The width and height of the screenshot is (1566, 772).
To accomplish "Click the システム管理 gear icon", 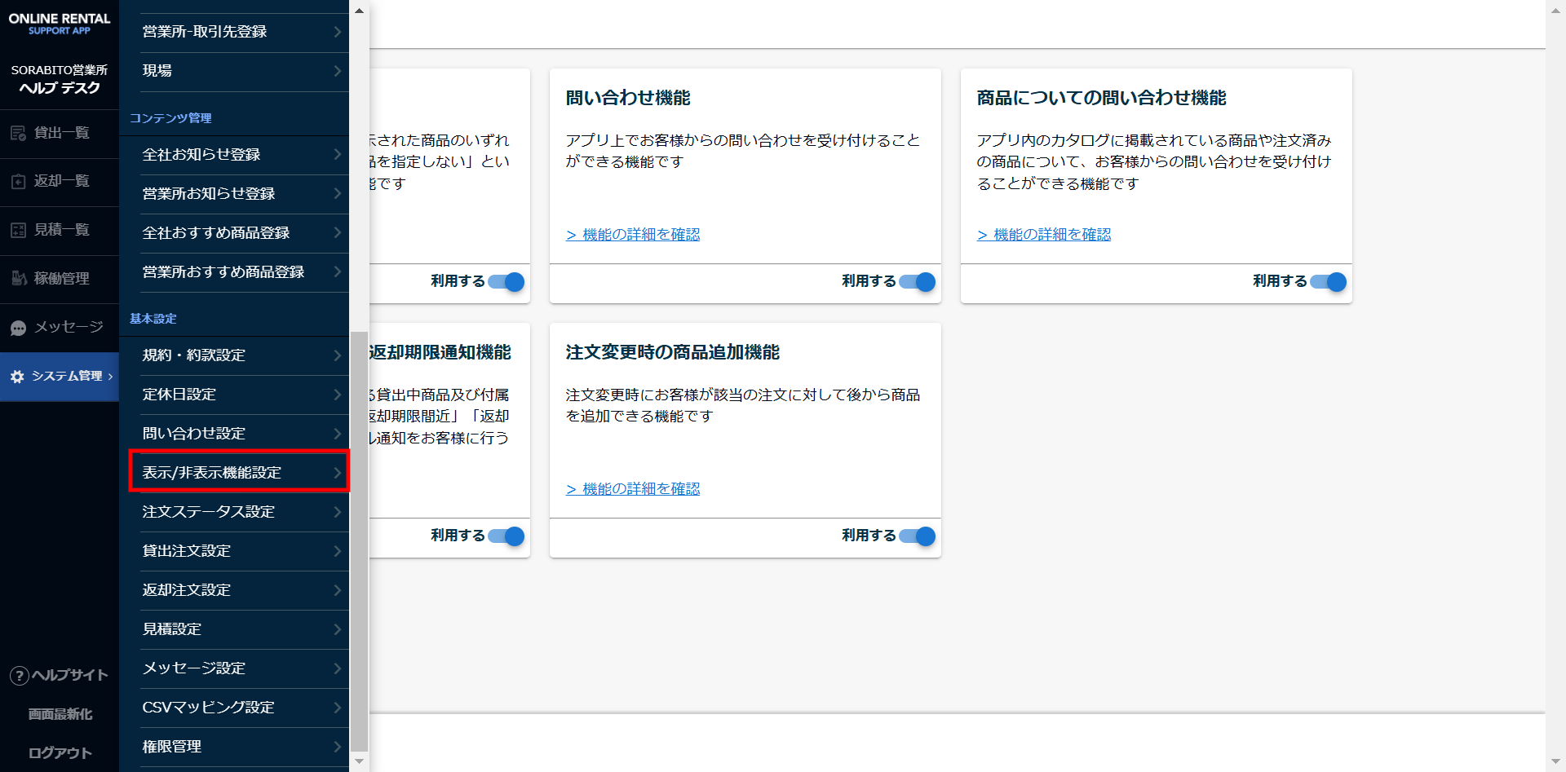I will [x=17, y=377].
